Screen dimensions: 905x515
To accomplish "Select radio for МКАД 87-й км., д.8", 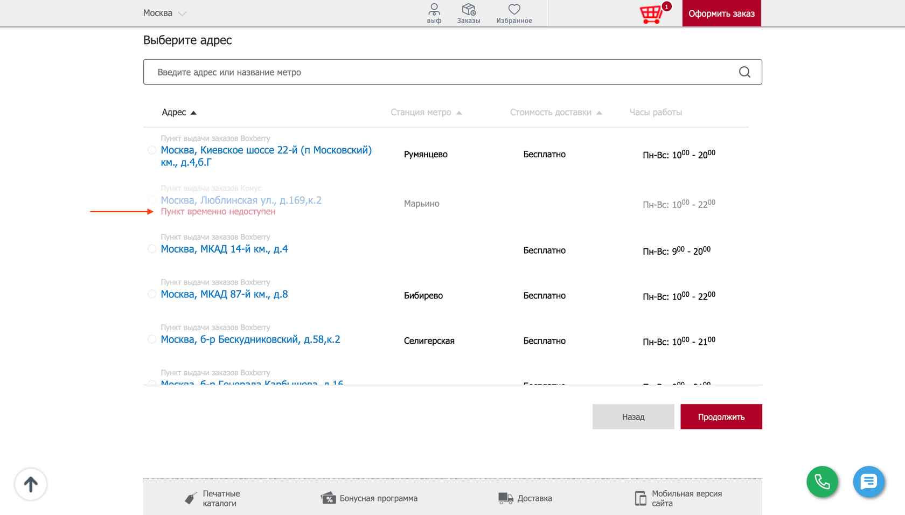I will point(152,294).
